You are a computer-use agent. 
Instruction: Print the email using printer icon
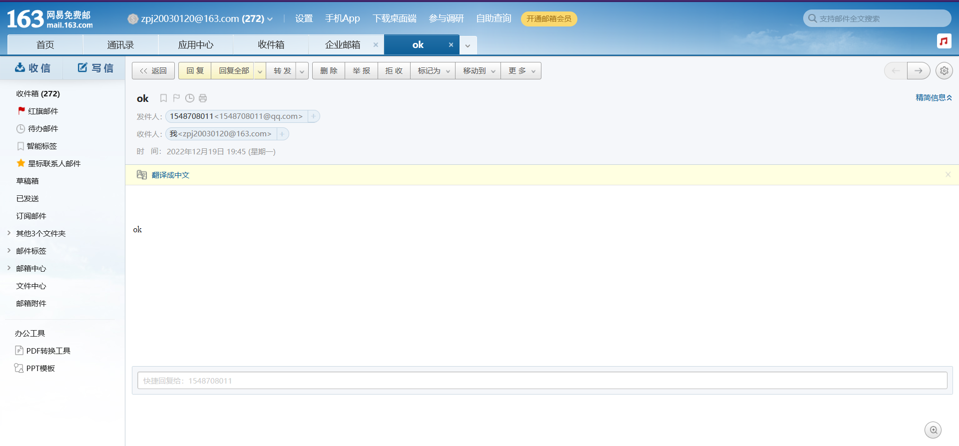coord(203,98)
